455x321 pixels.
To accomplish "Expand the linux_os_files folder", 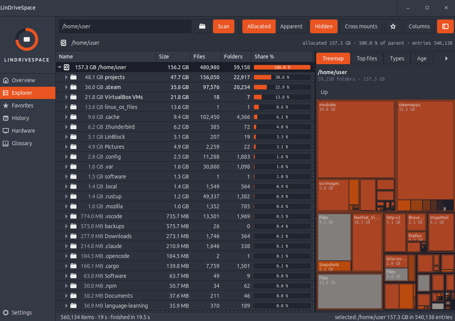I will (x=66, y=107).
